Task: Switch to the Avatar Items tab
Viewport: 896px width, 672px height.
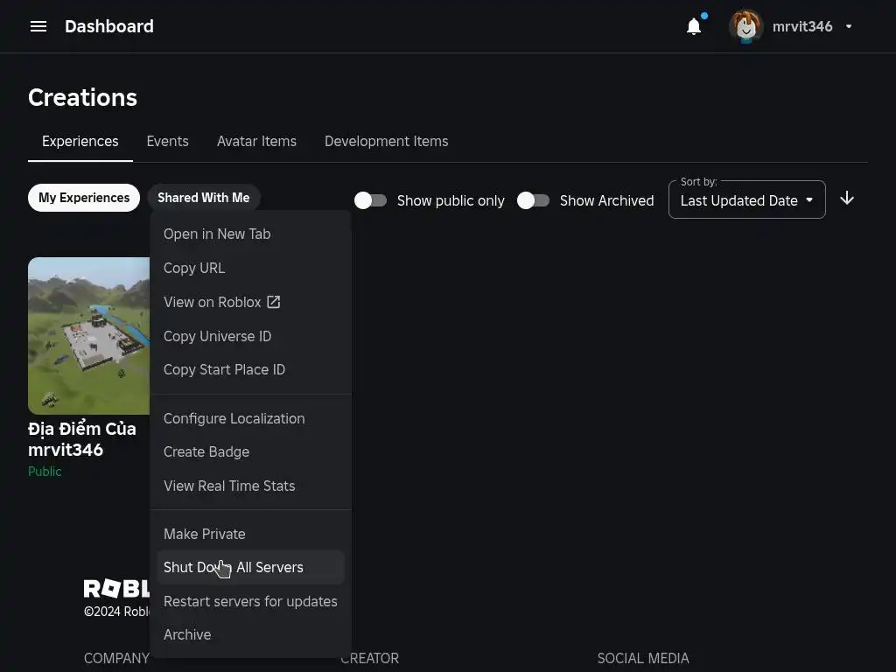Action: pyautogui.click(x=256, y=141)
